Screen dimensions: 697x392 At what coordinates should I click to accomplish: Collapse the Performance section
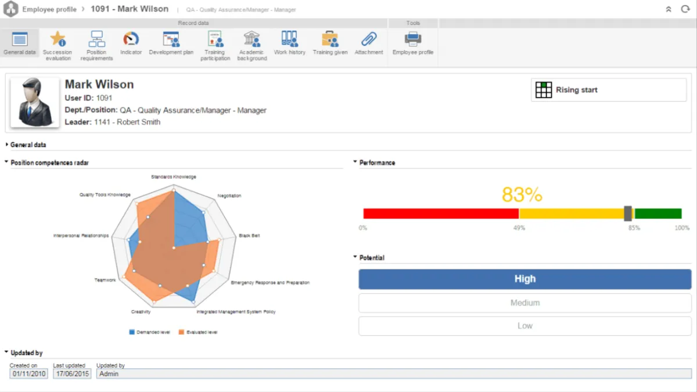point(376,163)
